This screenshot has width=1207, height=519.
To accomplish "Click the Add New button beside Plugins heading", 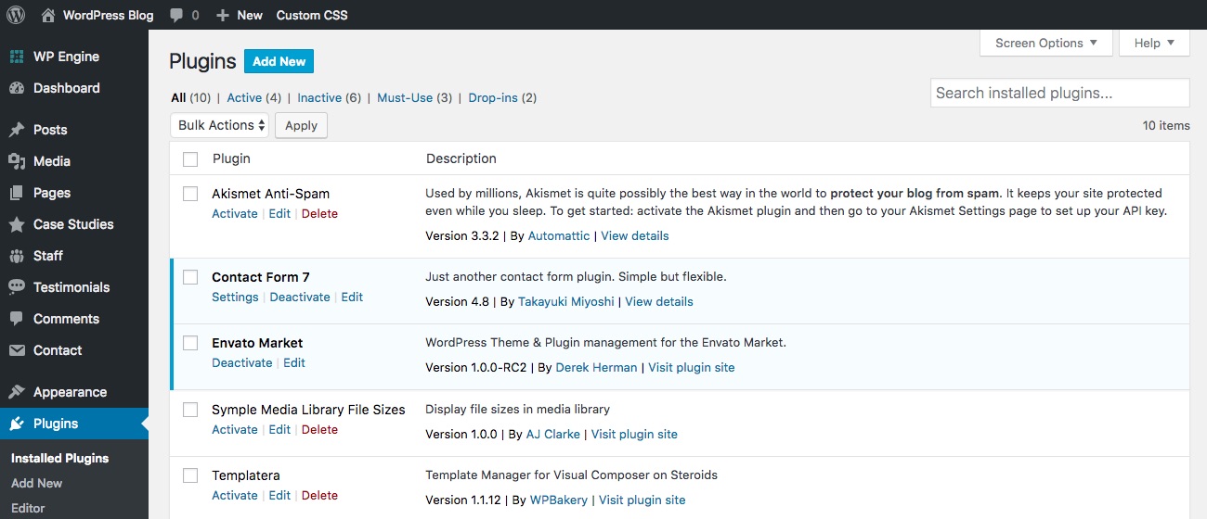I will [x=279, y=61].
